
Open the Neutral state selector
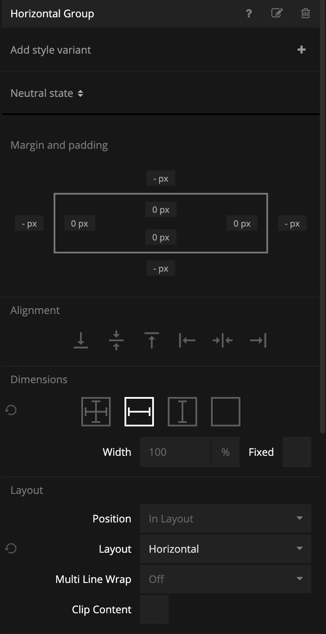pyautogui.click(x=47, y=93)
